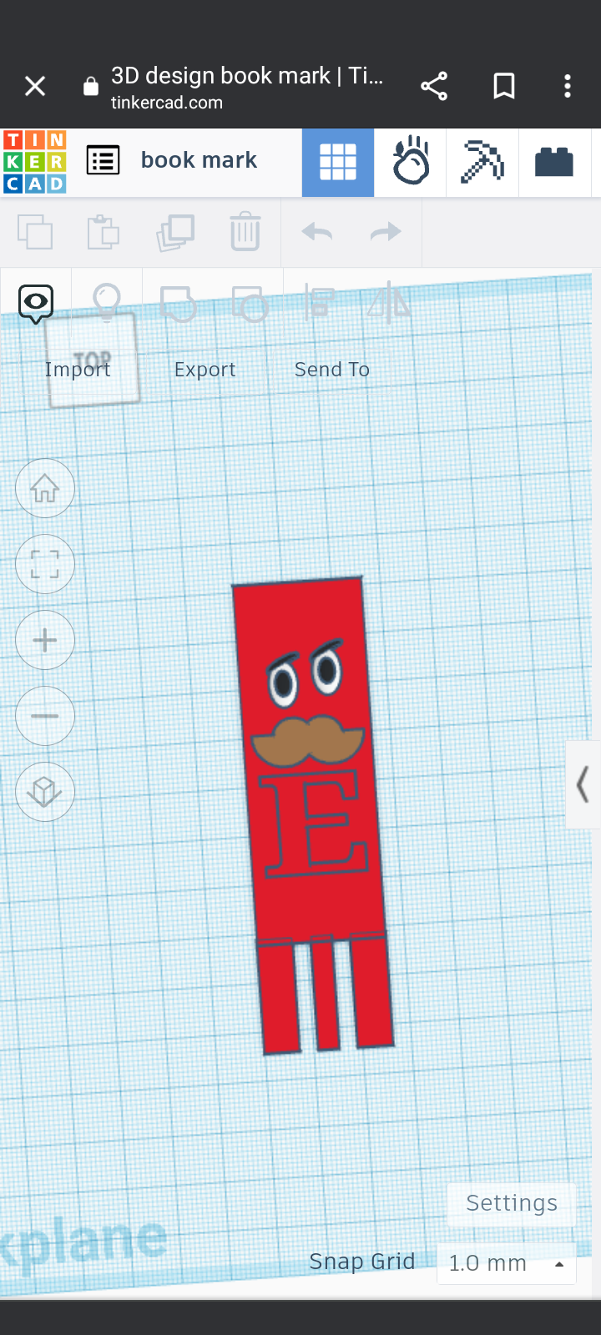601x1335 pixels.
Task: Toggle the notes eye icon
Action: (36, 304)
